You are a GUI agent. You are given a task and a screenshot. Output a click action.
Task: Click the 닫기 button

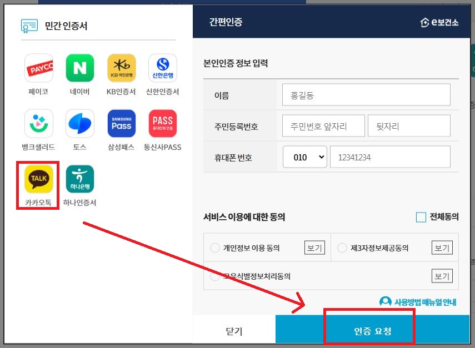tap(234, 330)
